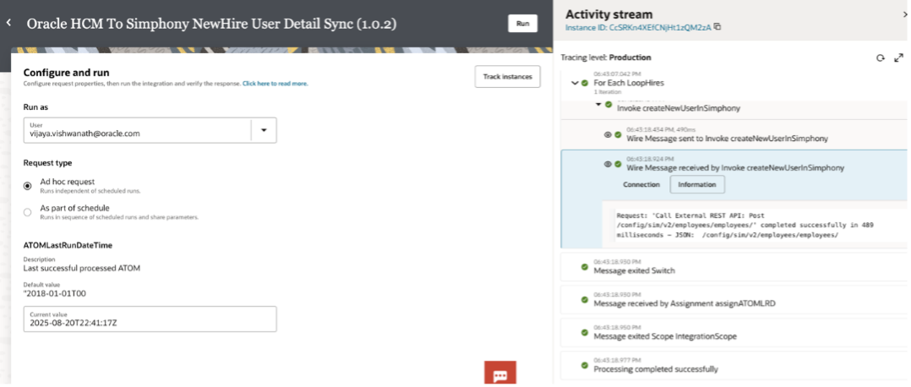Click 'Wire Message received by Invoke createNewUserInSimphony' text

(735, 168)
